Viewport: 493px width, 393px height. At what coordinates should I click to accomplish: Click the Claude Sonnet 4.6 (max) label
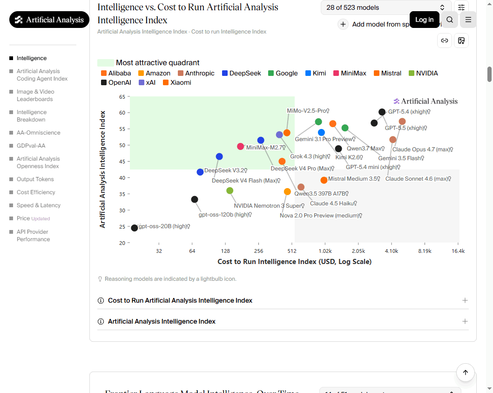click(x=418, y=179)
